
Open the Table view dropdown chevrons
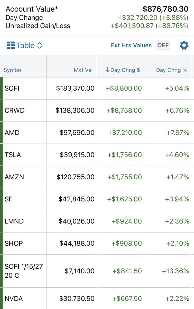(40, 46)
